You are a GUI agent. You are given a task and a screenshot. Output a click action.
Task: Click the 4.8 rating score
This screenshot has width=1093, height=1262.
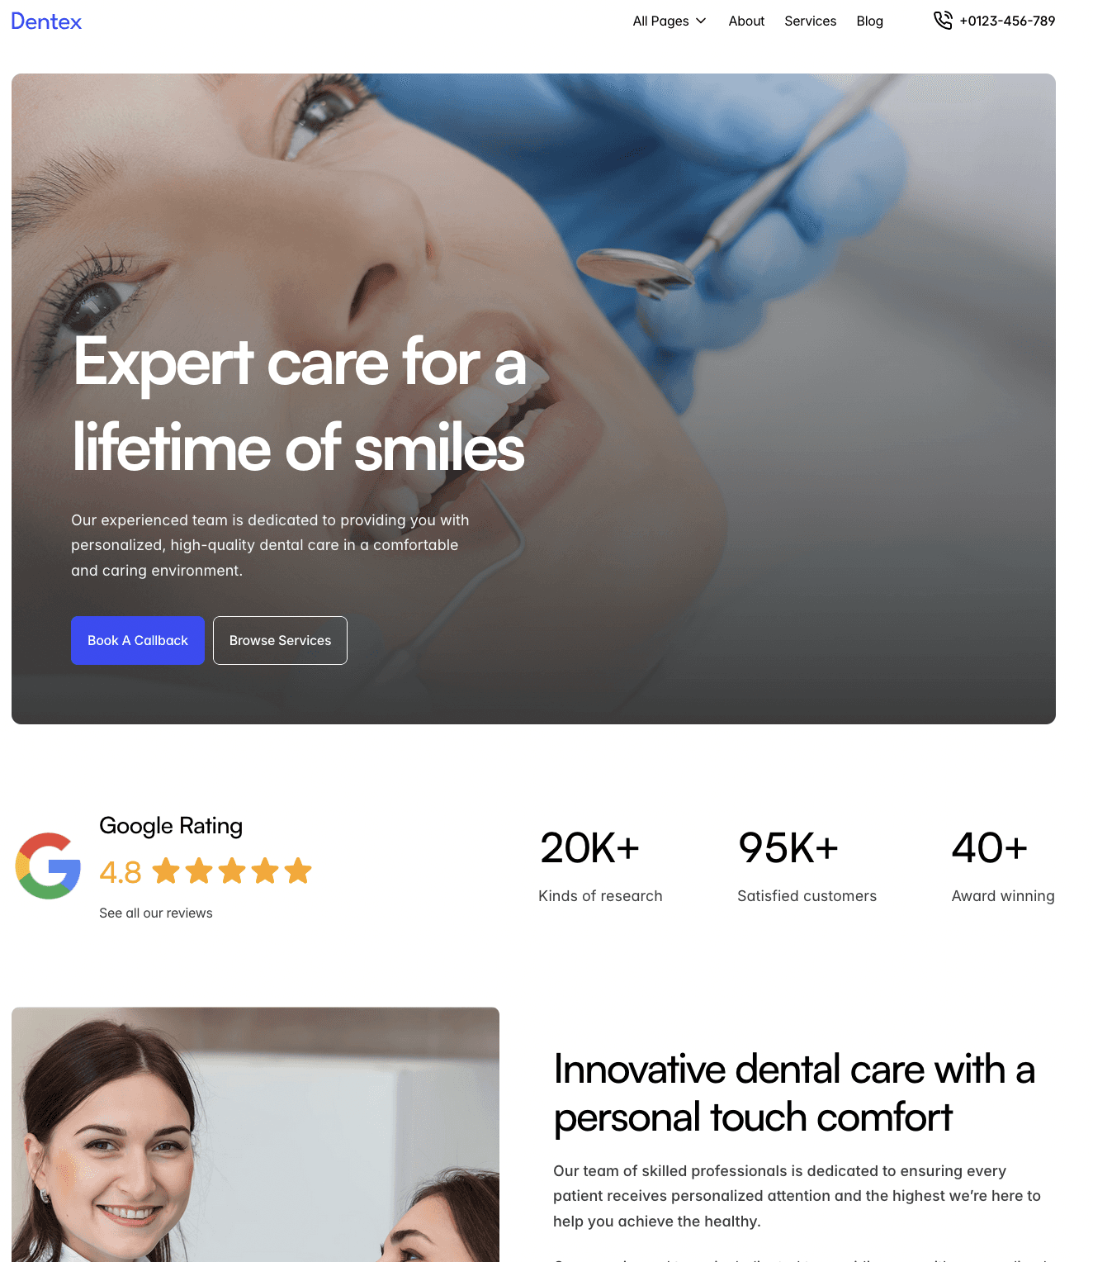[x=121, y=872]
